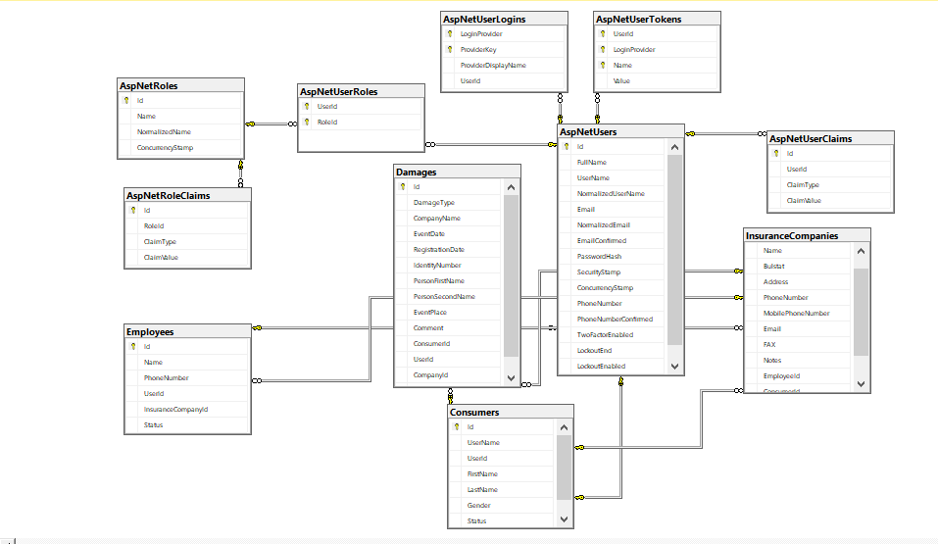
Task: Click the Id key icon in AspNetRoleClaims
Action: point(133,210)
